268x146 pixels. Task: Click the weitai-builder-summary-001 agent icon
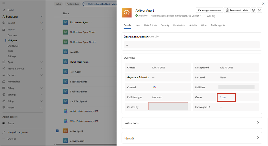point(65,111)
